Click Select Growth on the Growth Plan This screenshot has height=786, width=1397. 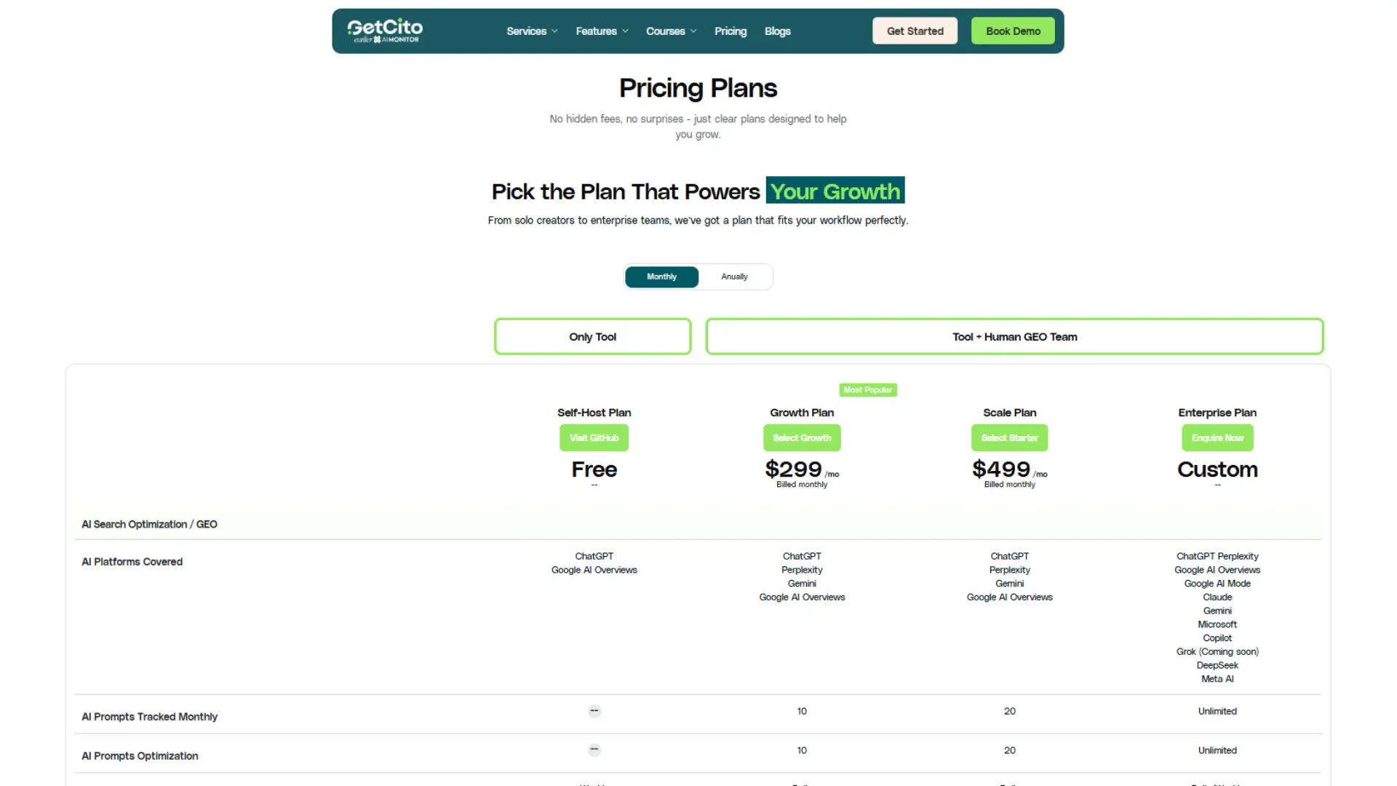(x=801, y=437)
